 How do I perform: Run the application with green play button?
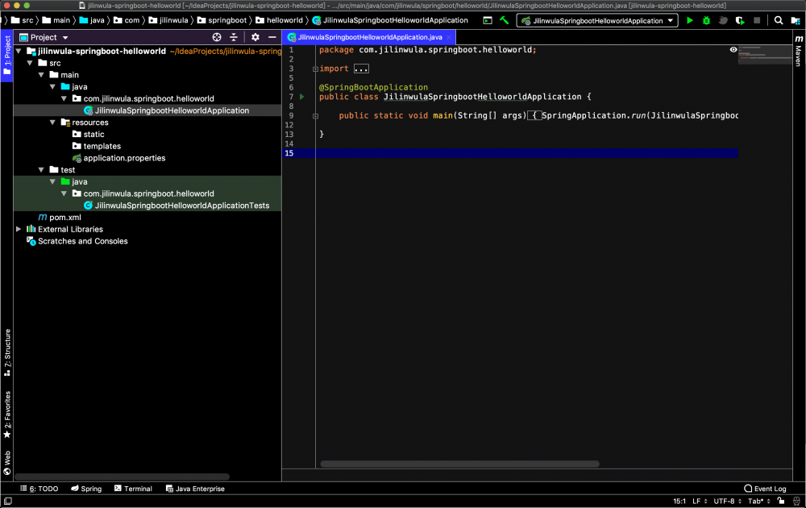690,20
